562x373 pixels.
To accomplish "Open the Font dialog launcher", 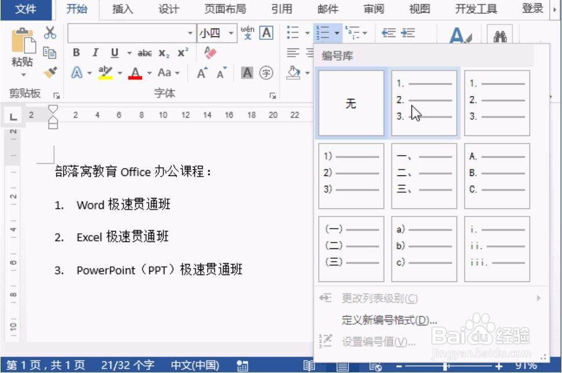I will 273,96.
